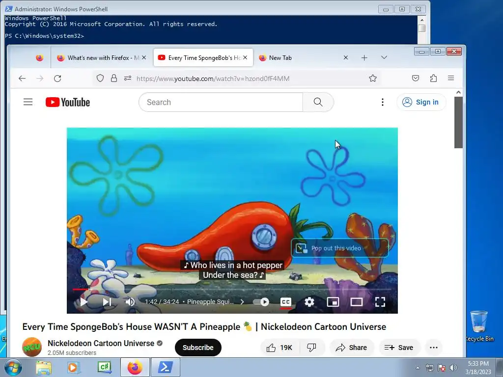503x377 pixels.
Task: Subscribe to Nickelodeon Cartoon Universe
Action: point(198,348)
